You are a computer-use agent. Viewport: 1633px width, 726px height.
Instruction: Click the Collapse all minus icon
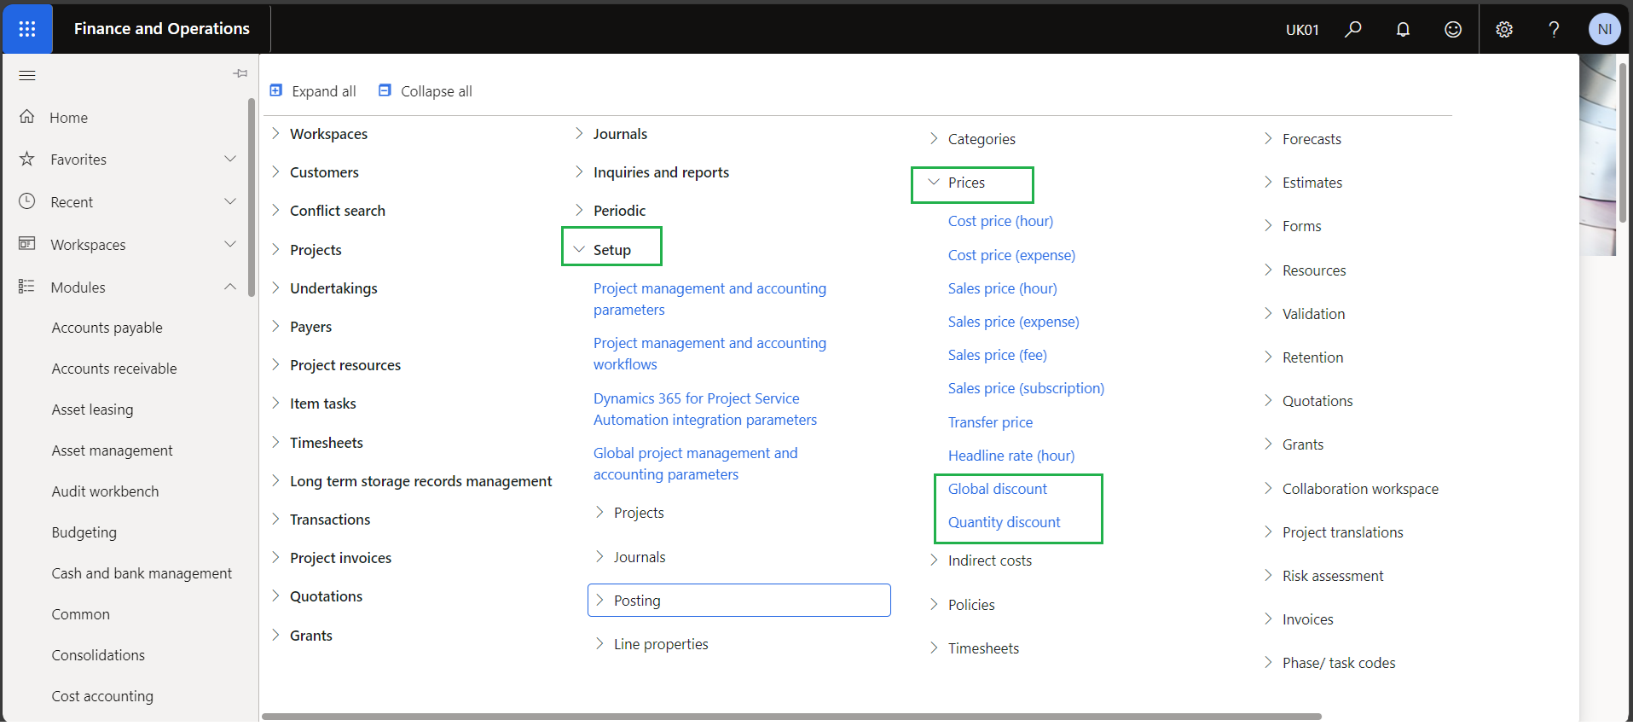[385, 90]
